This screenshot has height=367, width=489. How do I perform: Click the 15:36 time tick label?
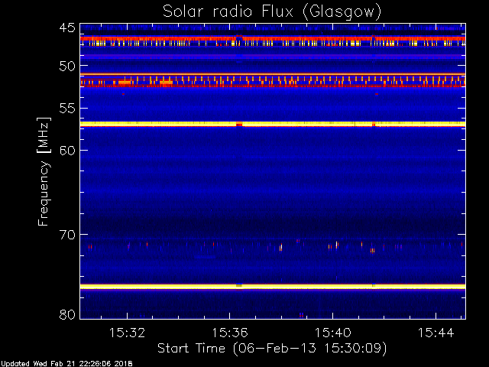pos(230,333)
